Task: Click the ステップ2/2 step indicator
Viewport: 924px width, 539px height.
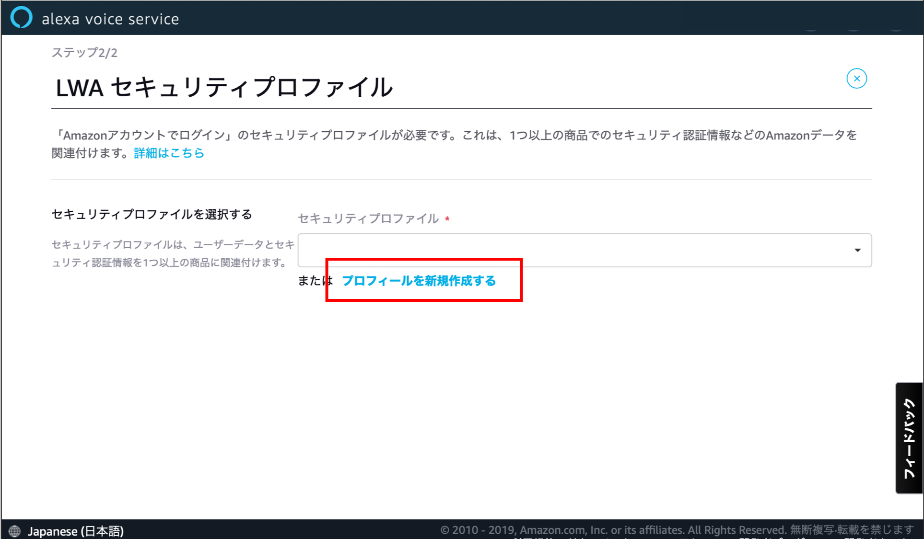Action: pos(84,53)
